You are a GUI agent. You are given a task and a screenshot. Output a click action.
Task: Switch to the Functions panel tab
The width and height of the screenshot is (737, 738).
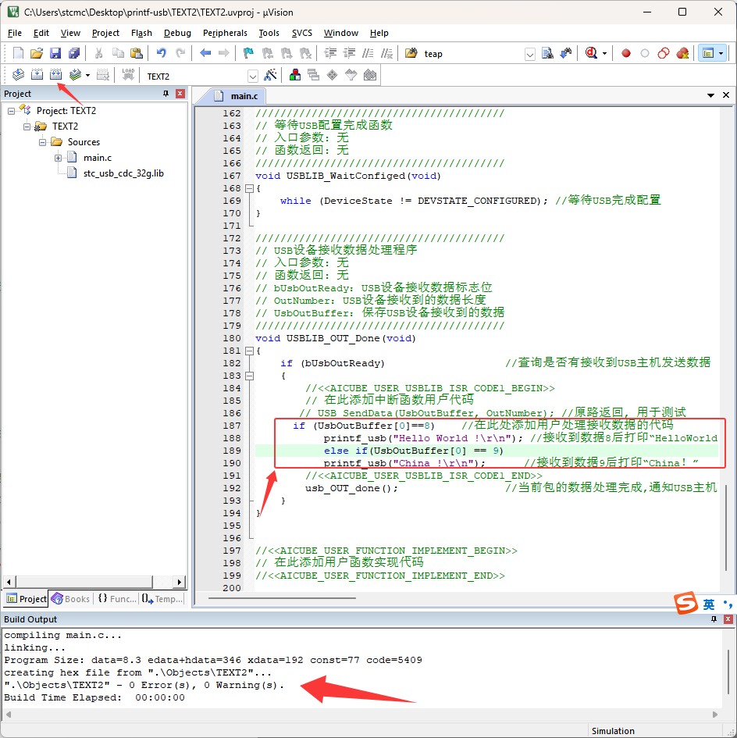tap(117, 599)
